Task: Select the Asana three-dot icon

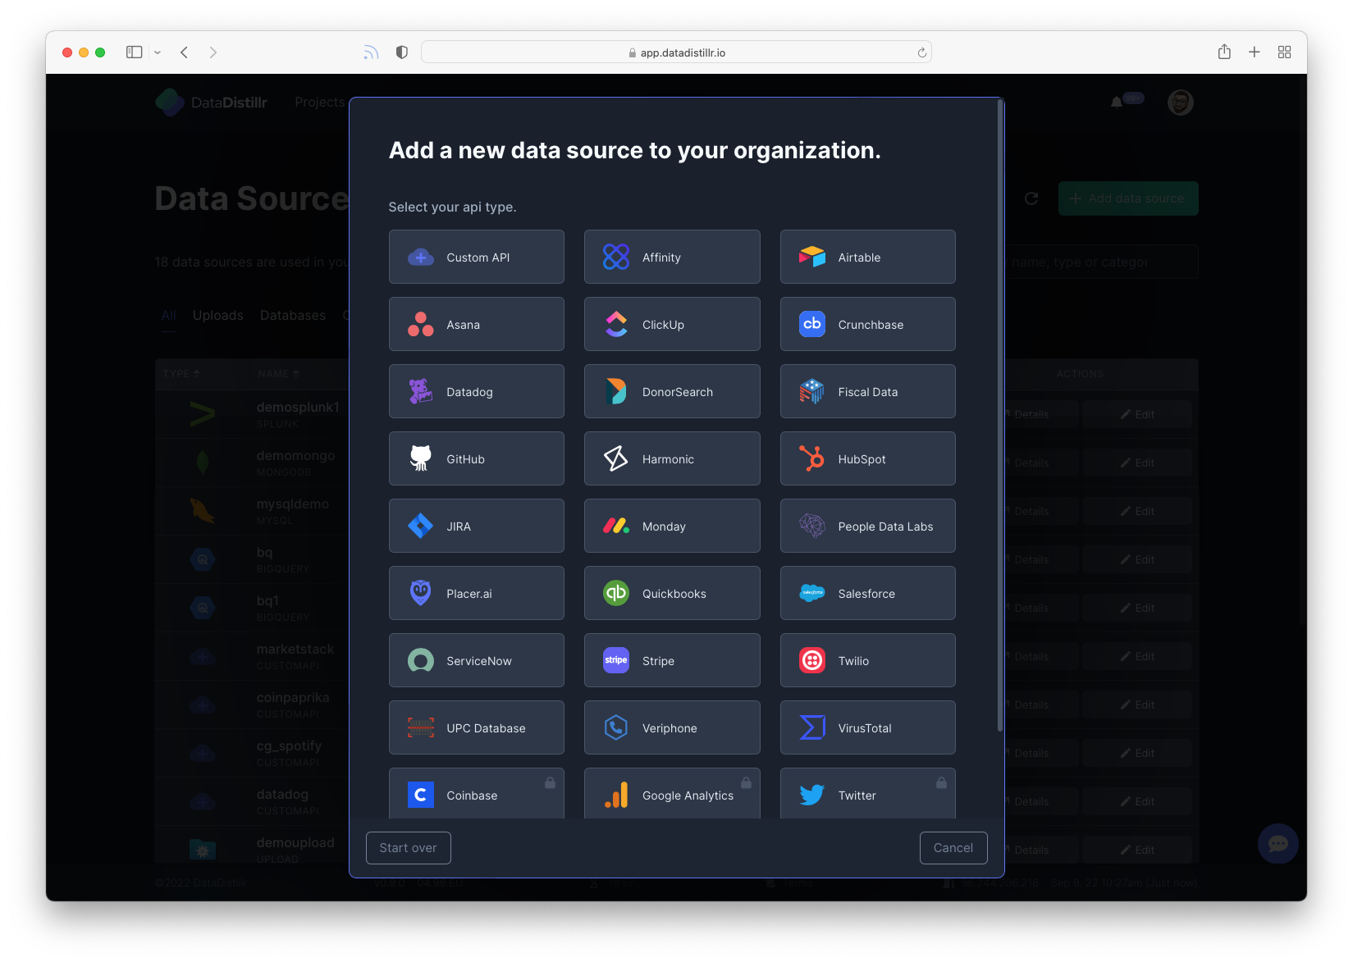Action: click(421, 325)
